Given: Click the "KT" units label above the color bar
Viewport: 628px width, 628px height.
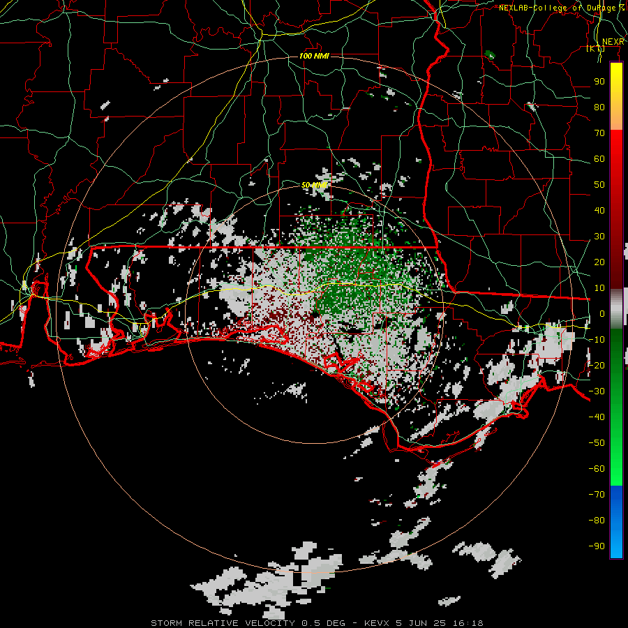Looking at the screenshot, I should [x=596, y=48].
